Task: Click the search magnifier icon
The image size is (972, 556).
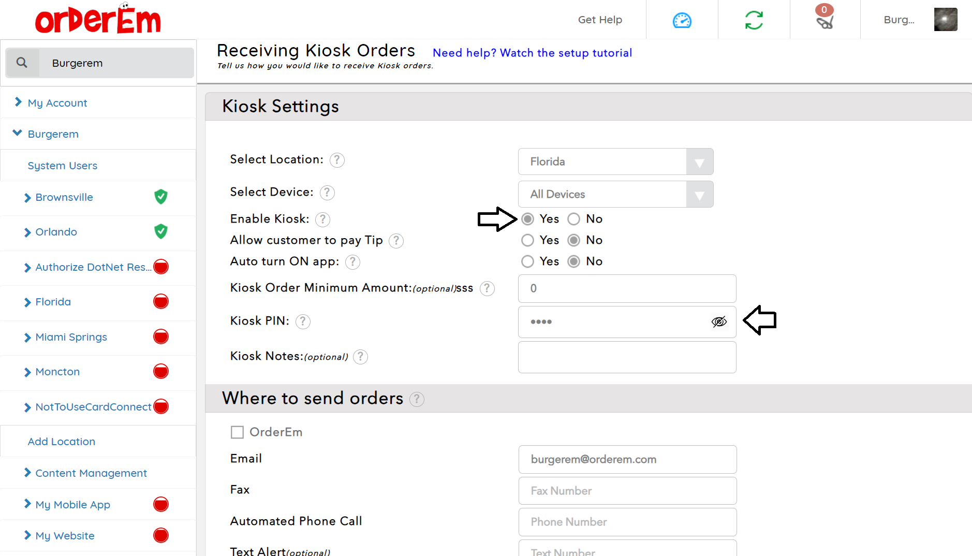Action: (22, 63)
